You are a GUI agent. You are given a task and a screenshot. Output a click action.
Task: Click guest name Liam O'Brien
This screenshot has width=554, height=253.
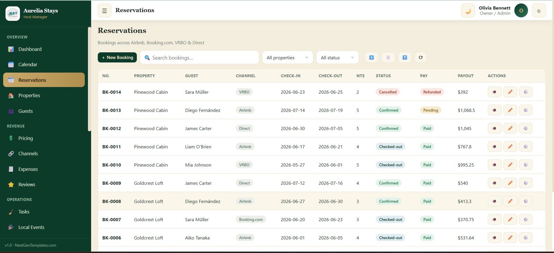pyautogui.click(x=198, y=147)
